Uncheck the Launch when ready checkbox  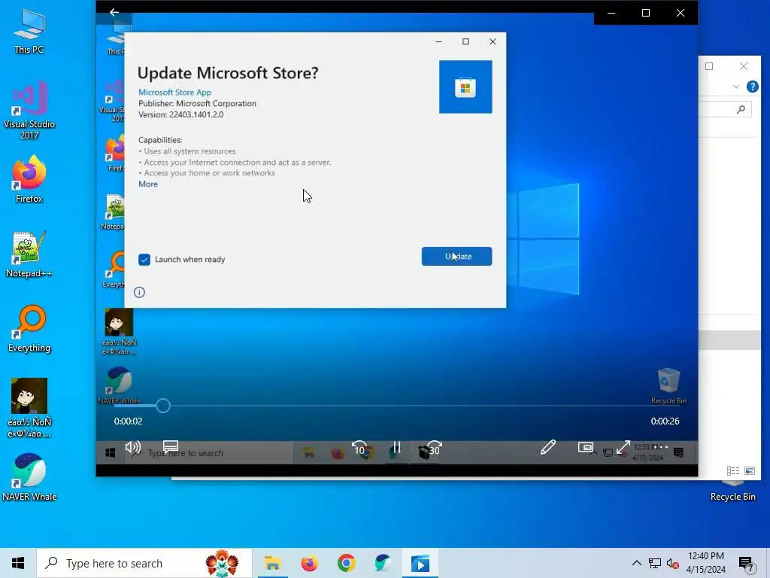144,260
